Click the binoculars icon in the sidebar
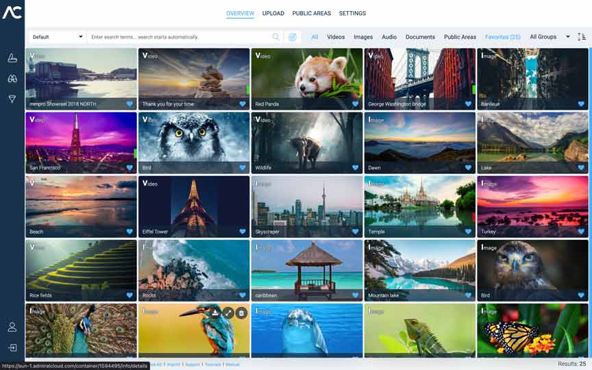 [x=12, y=79]
